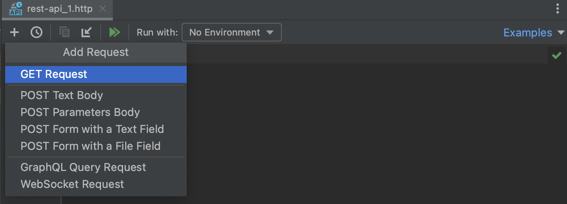Click the API file icon on tab
The height and width of the screenshot is (204, 567).
pos(16,8)
